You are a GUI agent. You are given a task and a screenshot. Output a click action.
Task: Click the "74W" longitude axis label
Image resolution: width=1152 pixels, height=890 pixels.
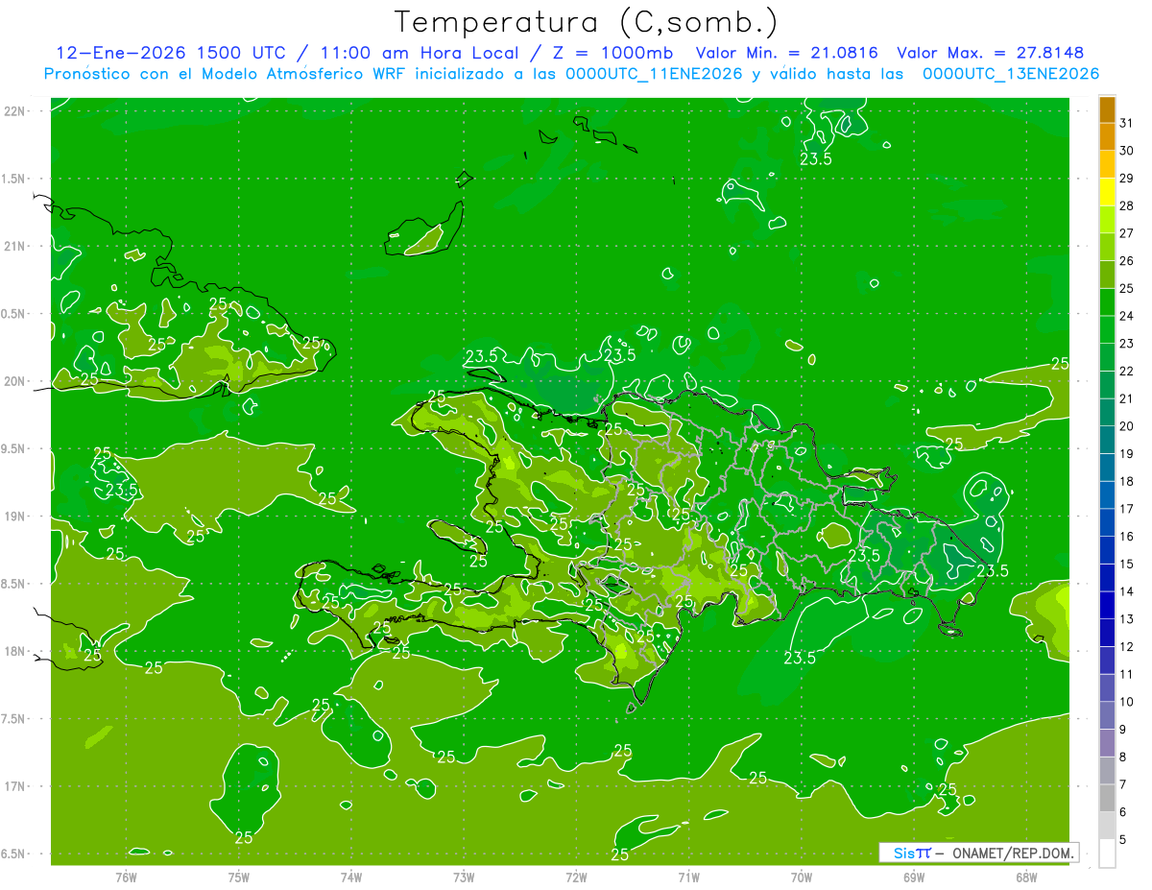tap(351, 877)
